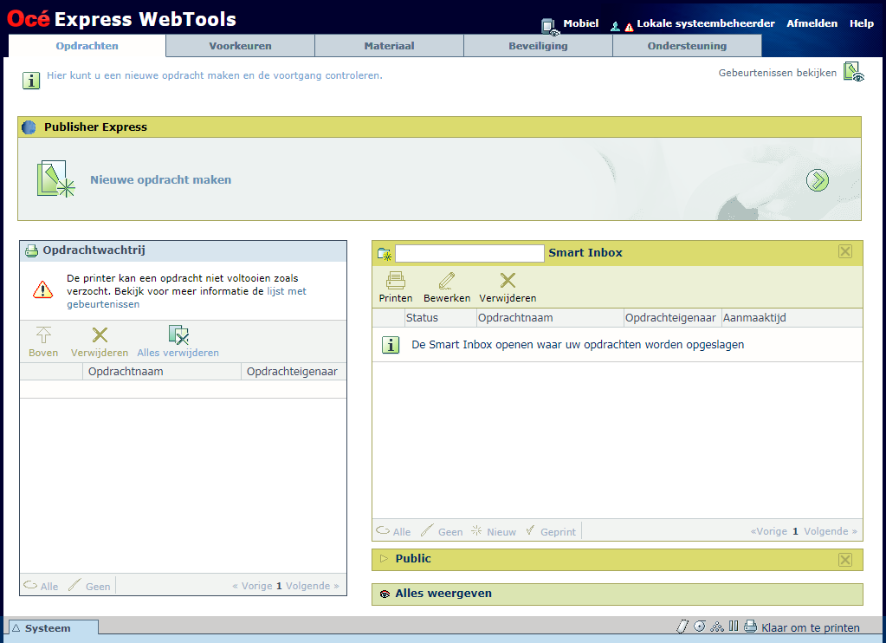
Task: Click Opdrachteigenaar column header in Opdrachtwachtrij
Action: click(292, 372)
